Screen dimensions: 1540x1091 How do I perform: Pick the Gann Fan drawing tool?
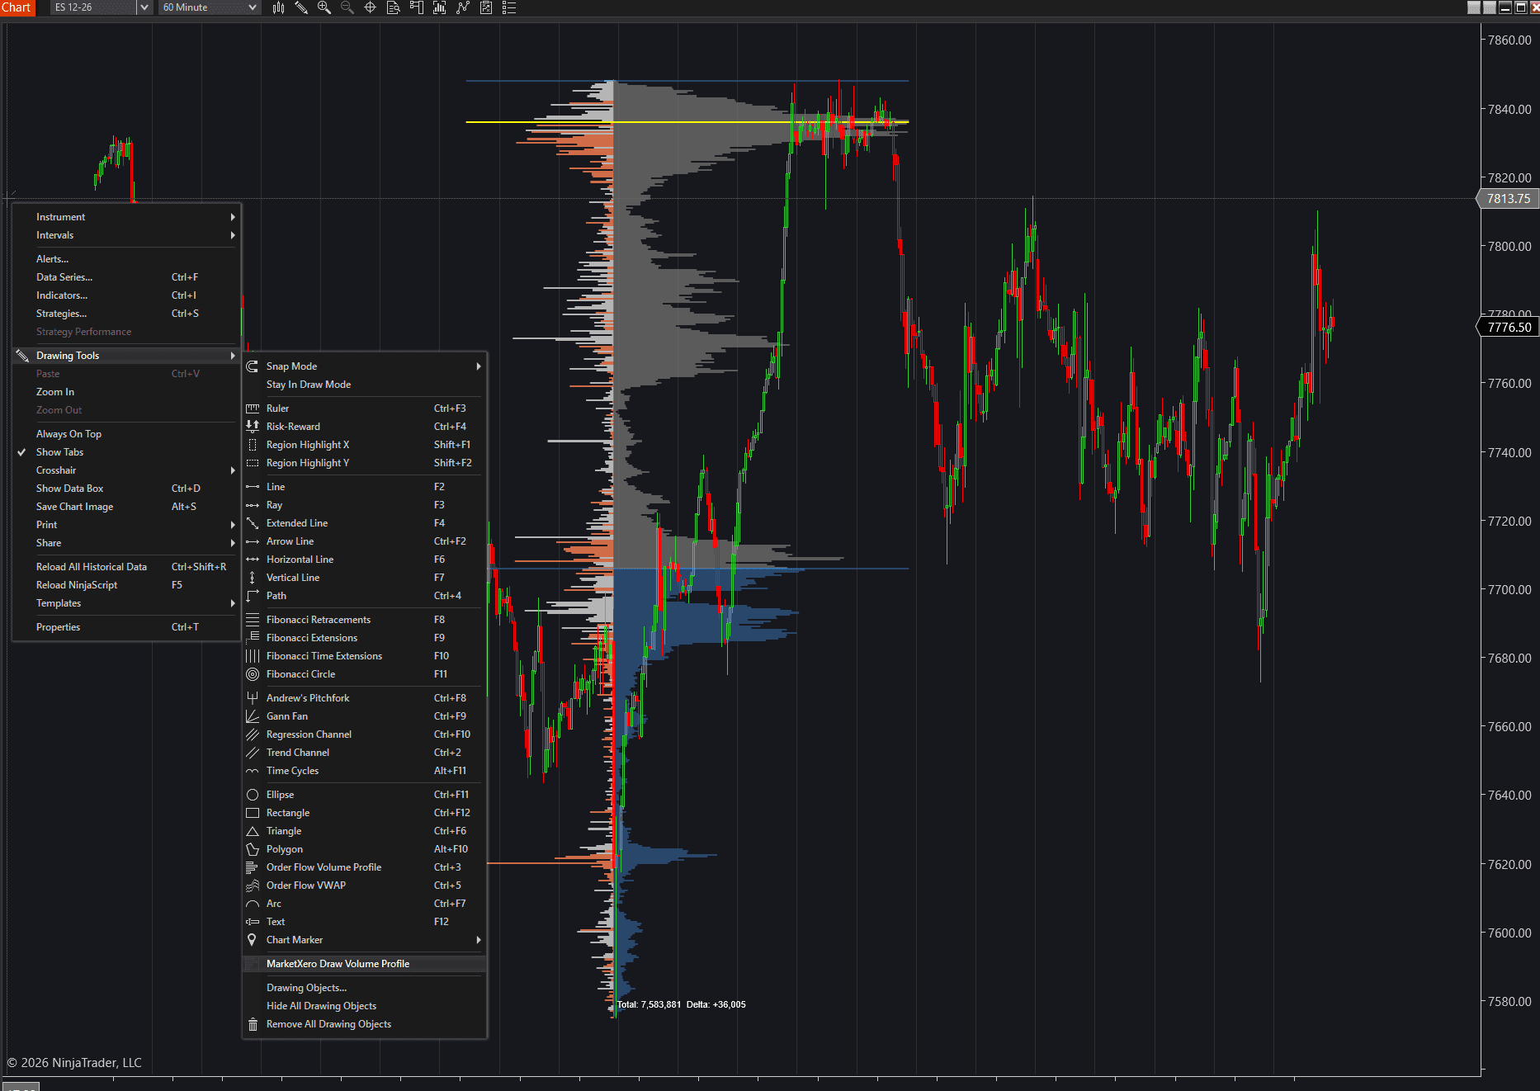[364, 716]
